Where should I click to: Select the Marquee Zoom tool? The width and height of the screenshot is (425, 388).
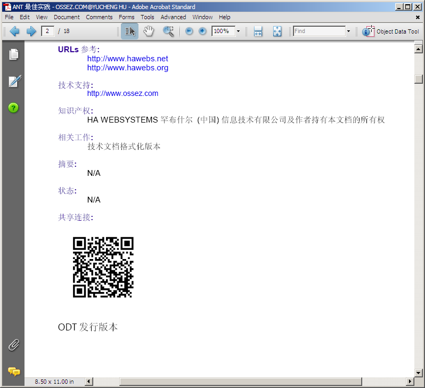click(168, 31)
